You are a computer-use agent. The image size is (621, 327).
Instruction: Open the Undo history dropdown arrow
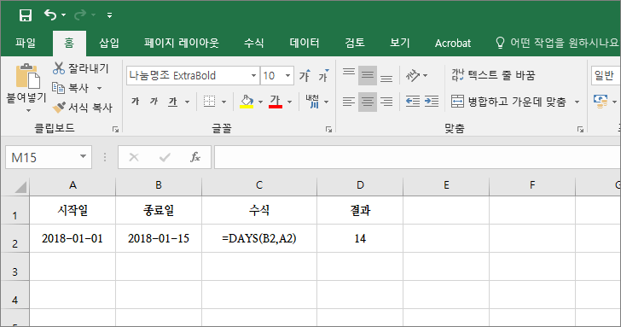[63, 15]
